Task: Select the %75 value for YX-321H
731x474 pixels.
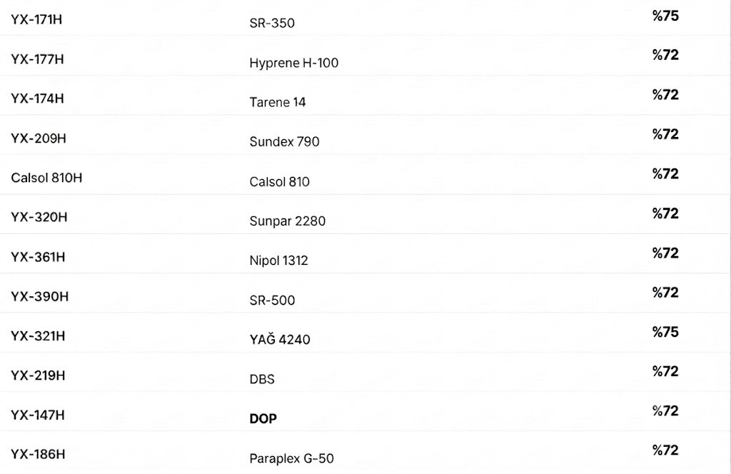Action: 665,333
